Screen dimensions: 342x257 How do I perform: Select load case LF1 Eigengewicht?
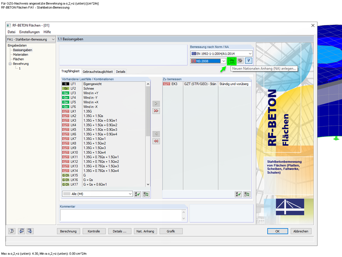(104, 84)
